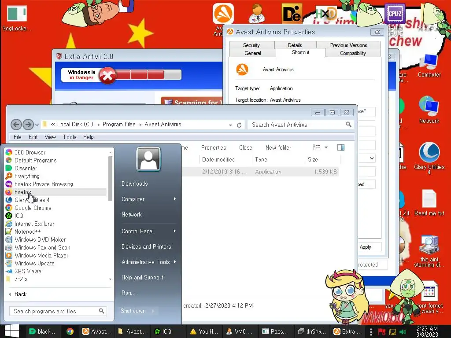Click Back in the Start menu programs list

pyautogui.click(x=20, y=294)
